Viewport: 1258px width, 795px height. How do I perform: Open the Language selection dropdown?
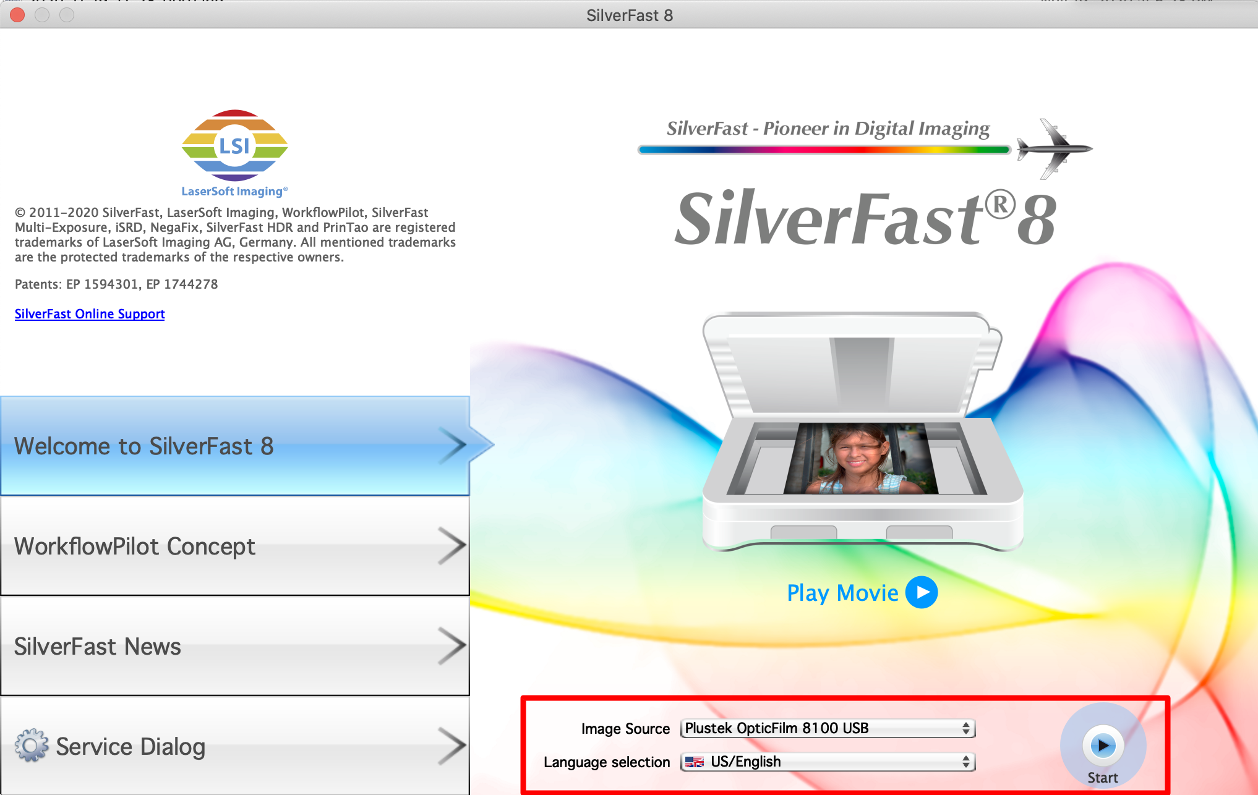826,762
